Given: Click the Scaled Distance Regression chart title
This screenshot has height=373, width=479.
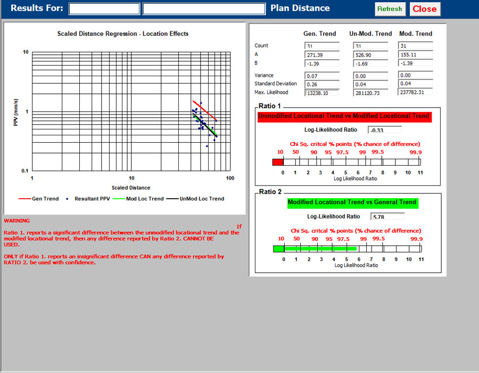Looking at the screenshot, I should [124, 34].
